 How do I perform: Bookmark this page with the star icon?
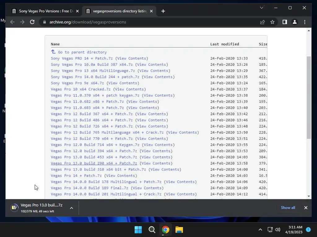point(272,22)
